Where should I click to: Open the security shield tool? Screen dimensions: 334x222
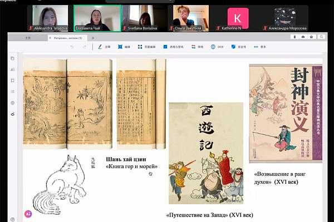(x=239, y=47)
